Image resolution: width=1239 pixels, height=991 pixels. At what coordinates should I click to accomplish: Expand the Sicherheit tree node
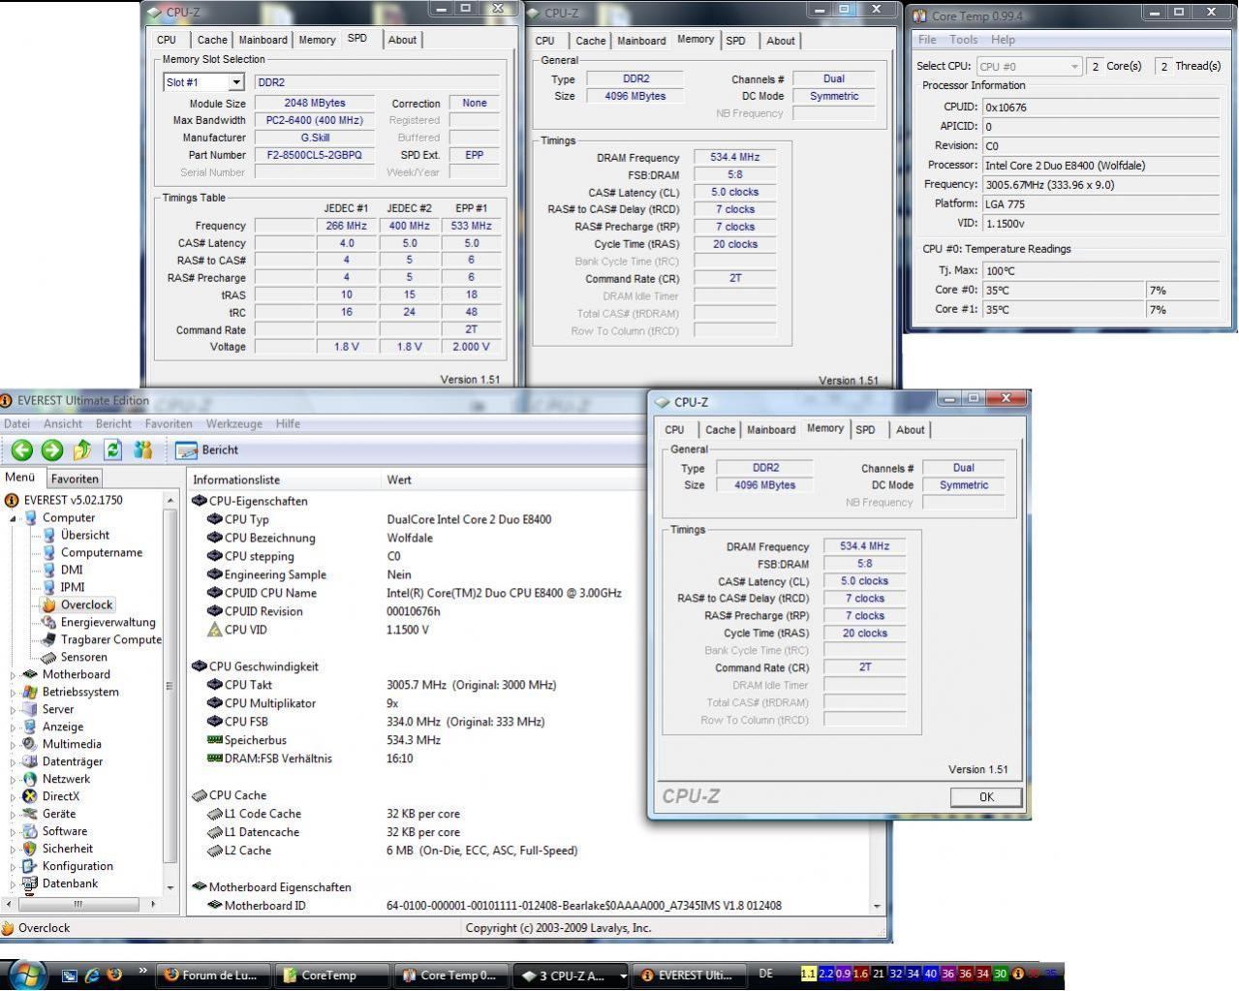tap(14, 850)
